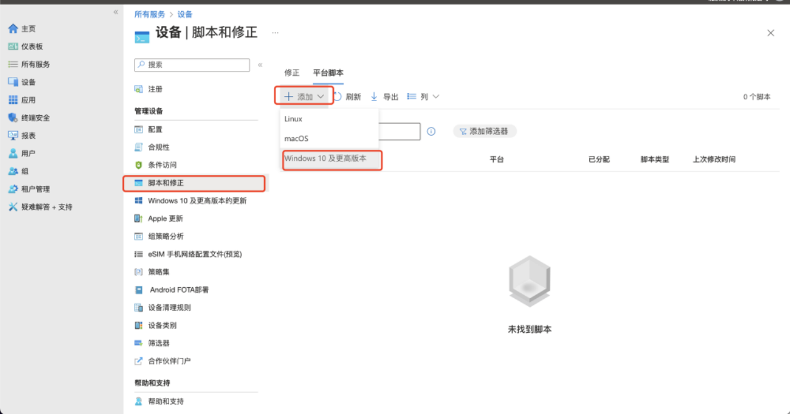Click the 合作伙伴门户 external link icon

click(x=139, y=361)
